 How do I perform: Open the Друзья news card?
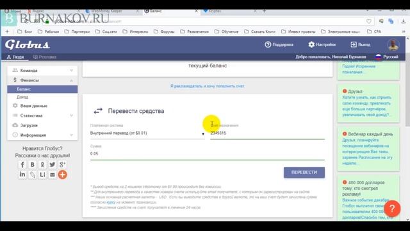tap(368, 103)
